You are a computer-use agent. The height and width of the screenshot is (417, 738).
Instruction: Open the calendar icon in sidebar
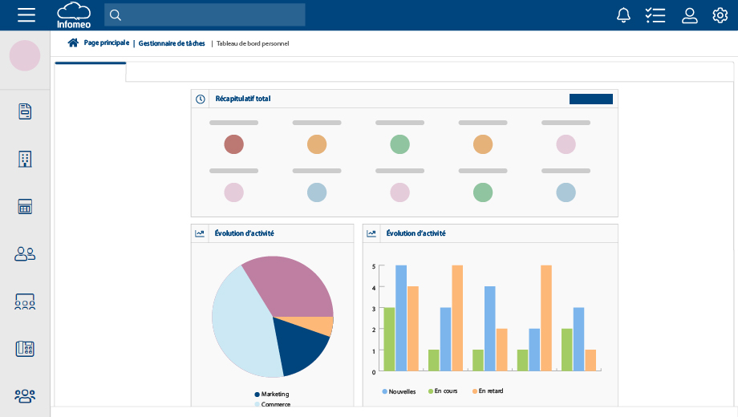click(25, 207)
